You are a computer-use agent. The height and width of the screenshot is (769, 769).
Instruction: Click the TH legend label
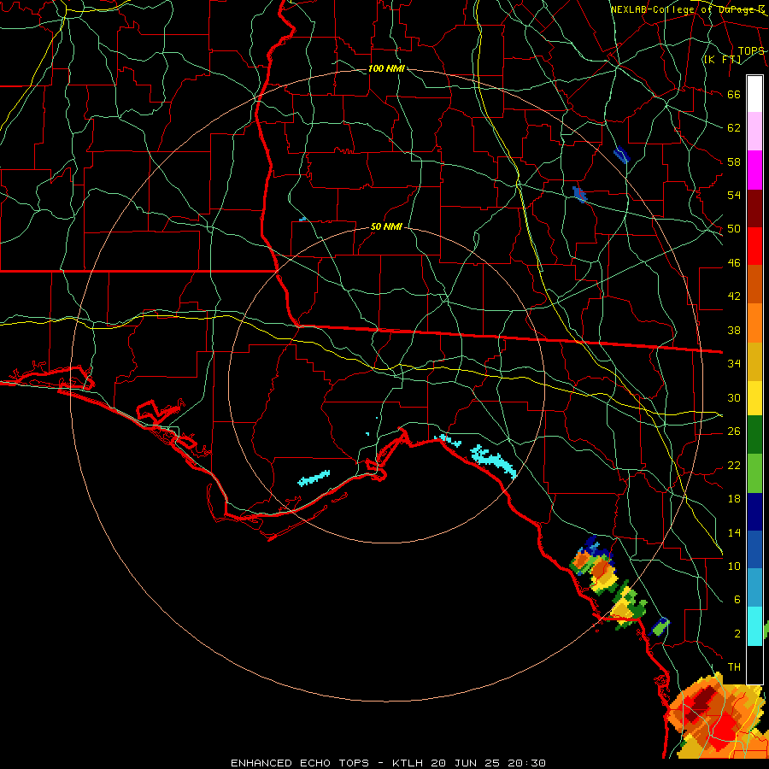pos(734,667)
